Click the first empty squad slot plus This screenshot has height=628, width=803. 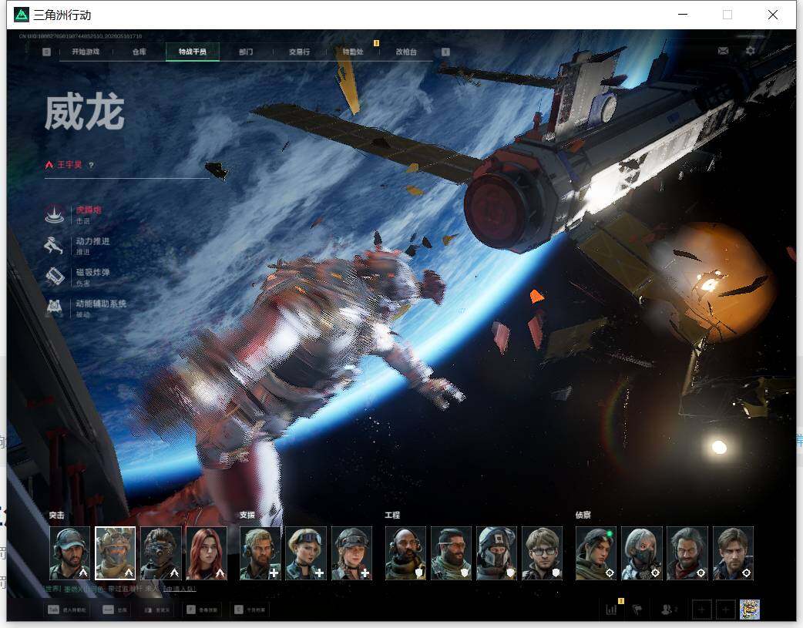point(701,610)
